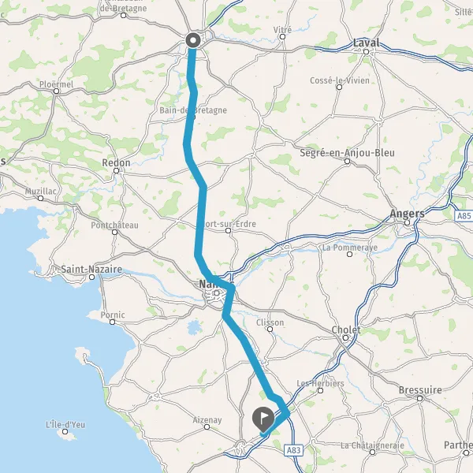This screenshot has height=473, width=473.
Task: Select the Angers city dot
Action: [x=407, y=223]
